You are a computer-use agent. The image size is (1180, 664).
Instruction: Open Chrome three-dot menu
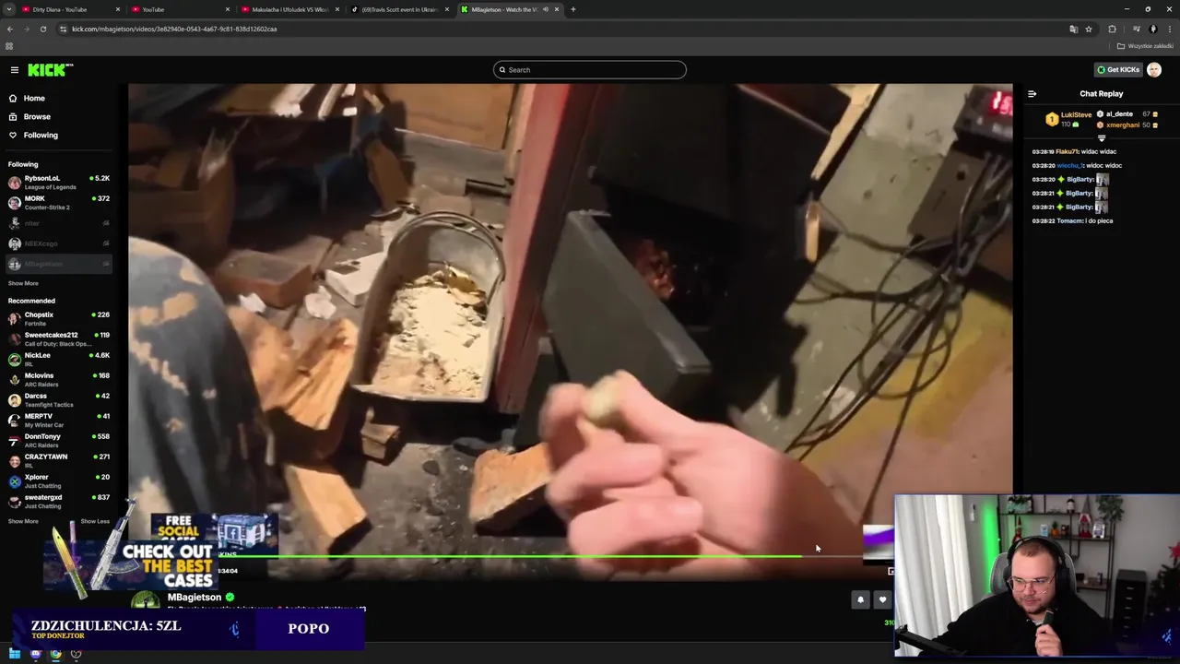click(1169, 29)
